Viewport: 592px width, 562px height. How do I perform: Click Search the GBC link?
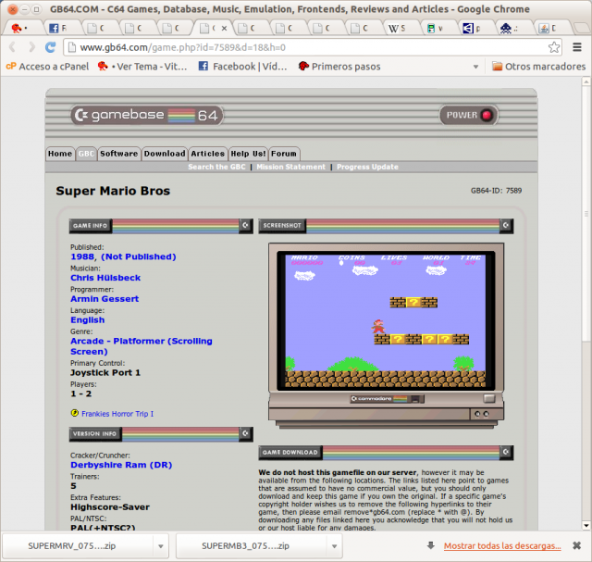(x=216, y=167)
